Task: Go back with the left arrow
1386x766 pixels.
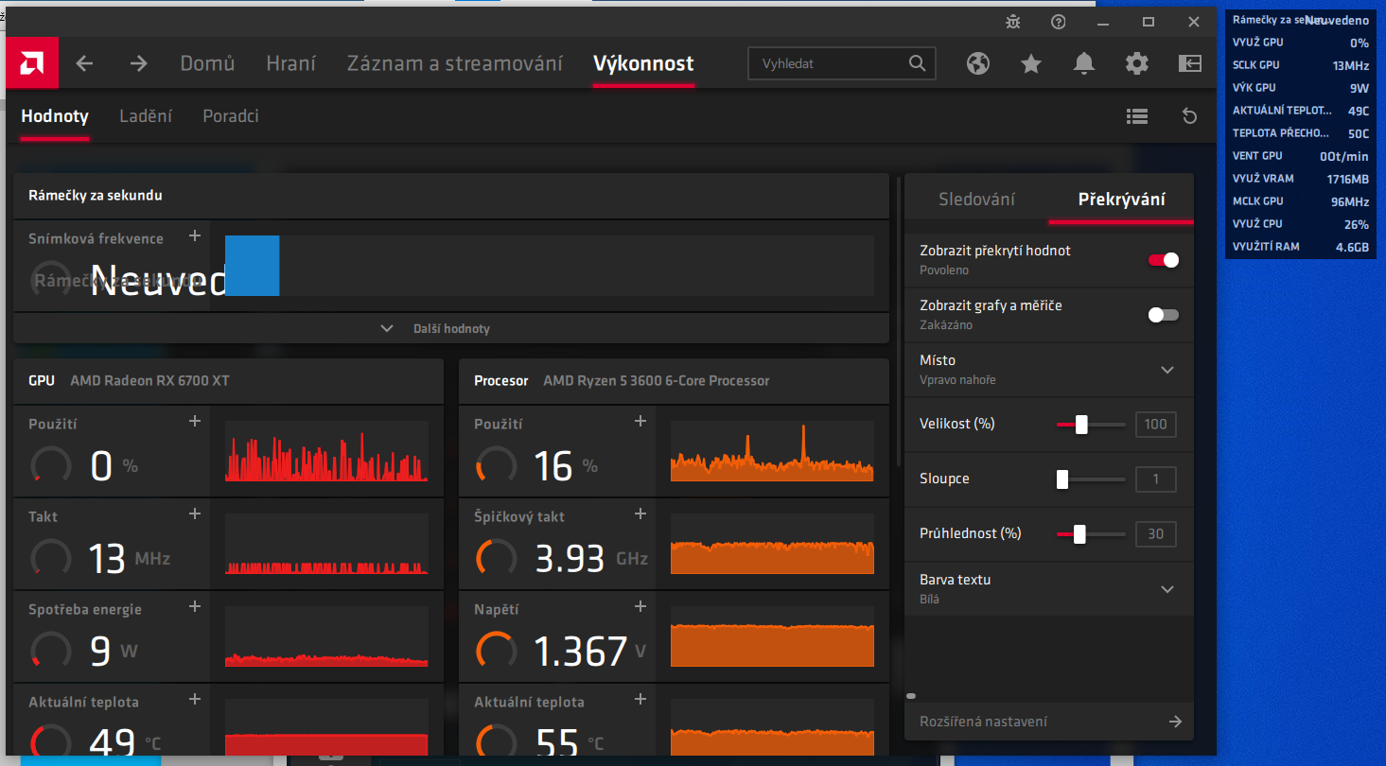Action: [x=84, y=63]
